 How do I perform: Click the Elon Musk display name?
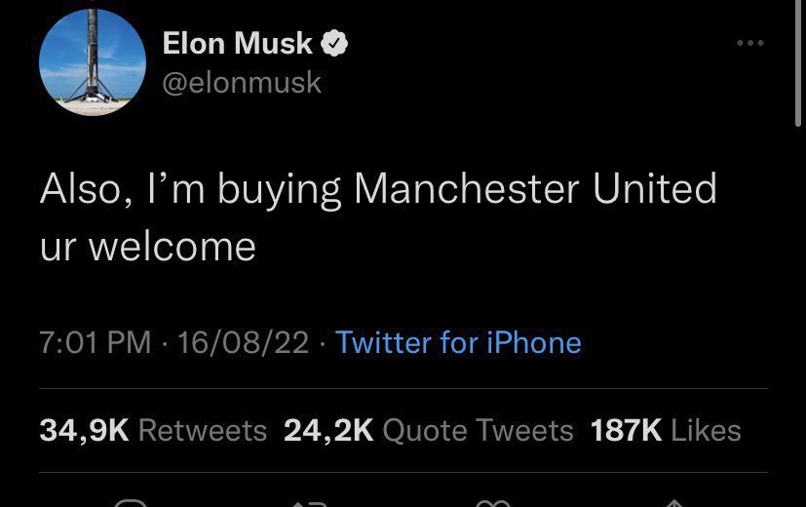[x=238, y=44]
